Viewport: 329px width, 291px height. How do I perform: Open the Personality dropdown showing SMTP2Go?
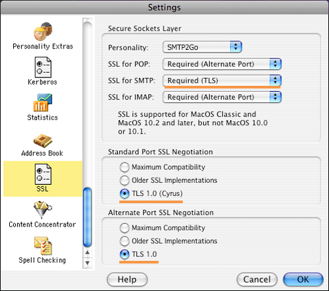click(x=202, y=47)
